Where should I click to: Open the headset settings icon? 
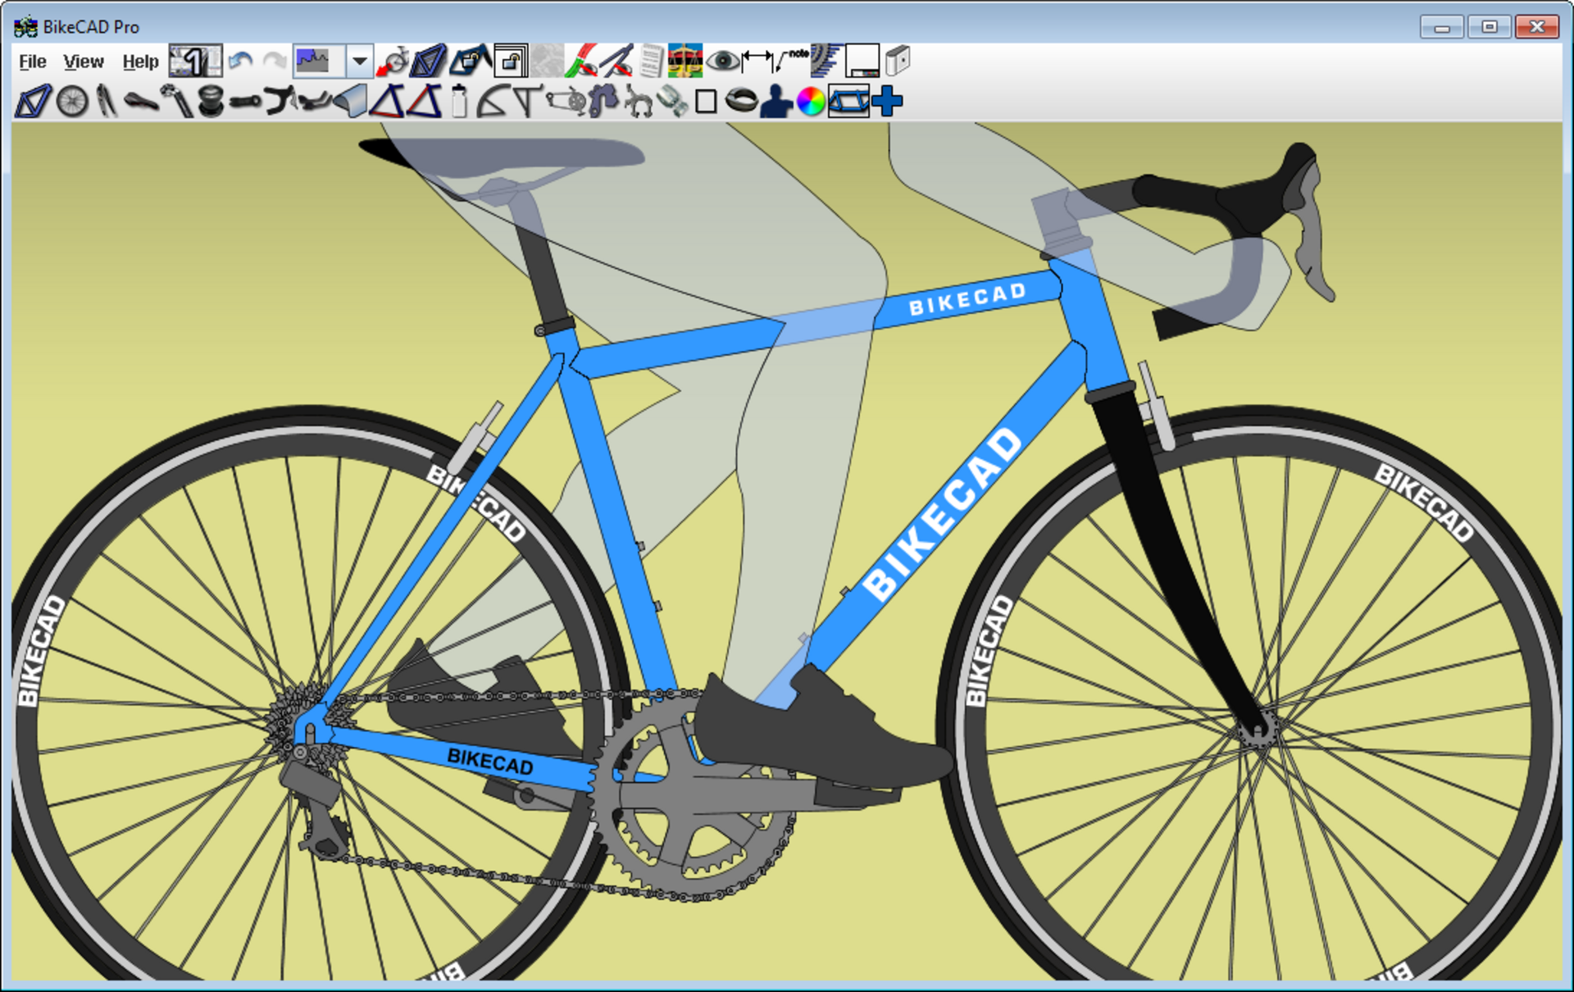[x=211, y=102]
